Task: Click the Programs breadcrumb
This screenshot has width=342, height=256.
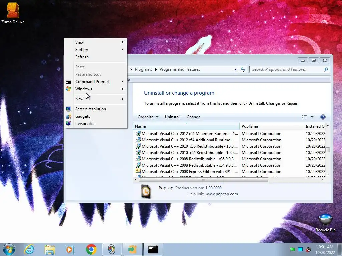Action: point(143,69)
